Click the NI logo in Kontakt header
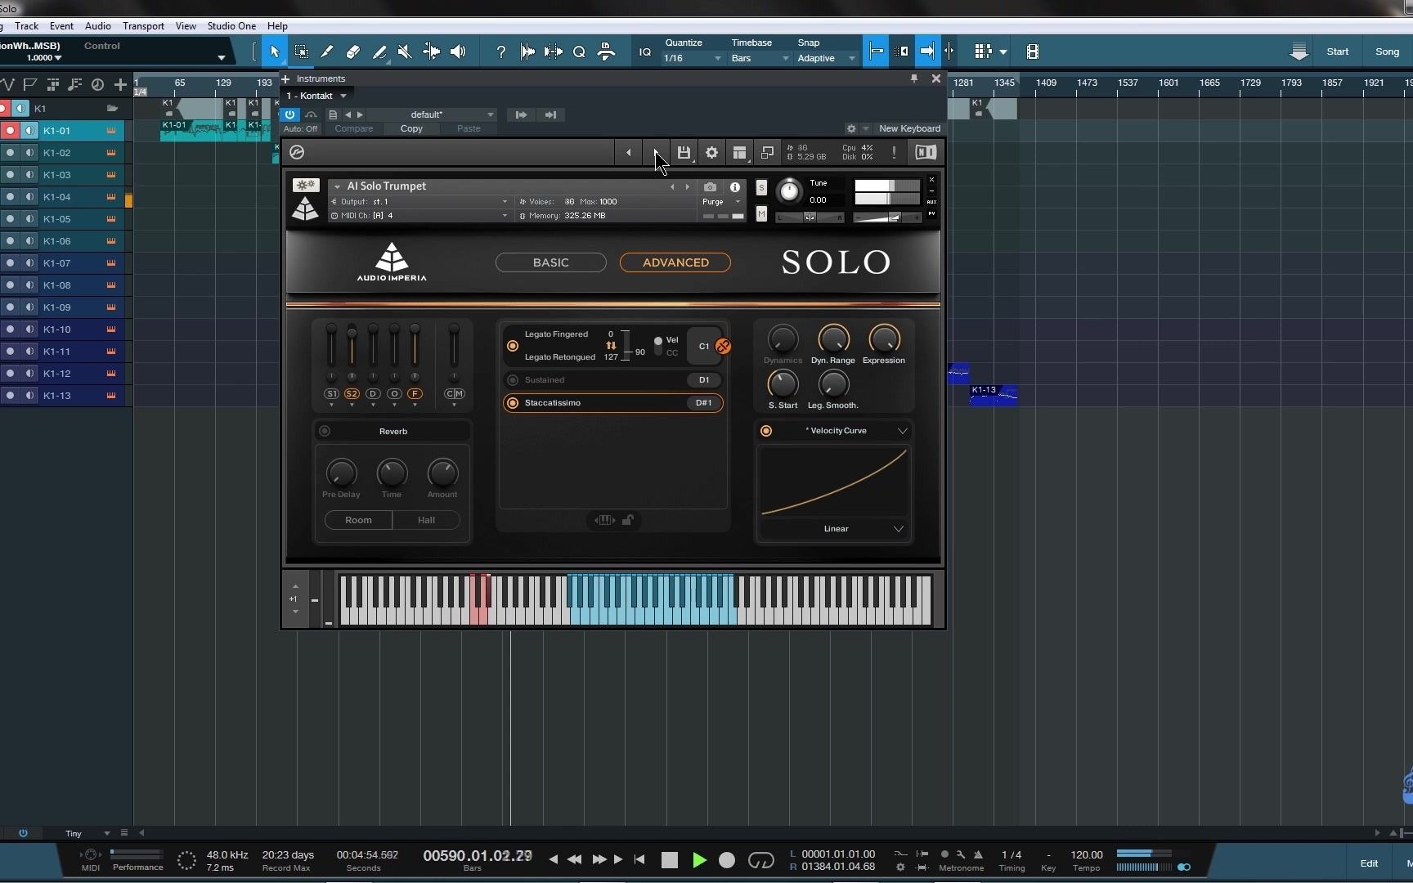Screen dimensions: 1413x883 click(926, 152)
